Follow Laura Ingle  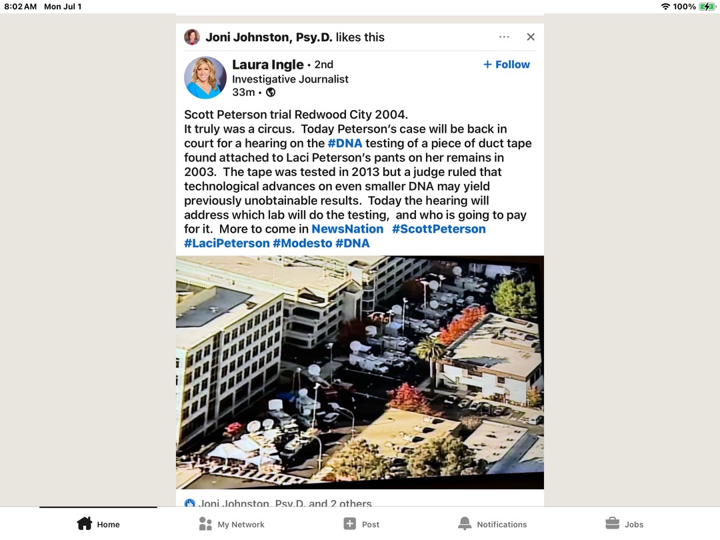pyautogui.click(x=507, y=64)
